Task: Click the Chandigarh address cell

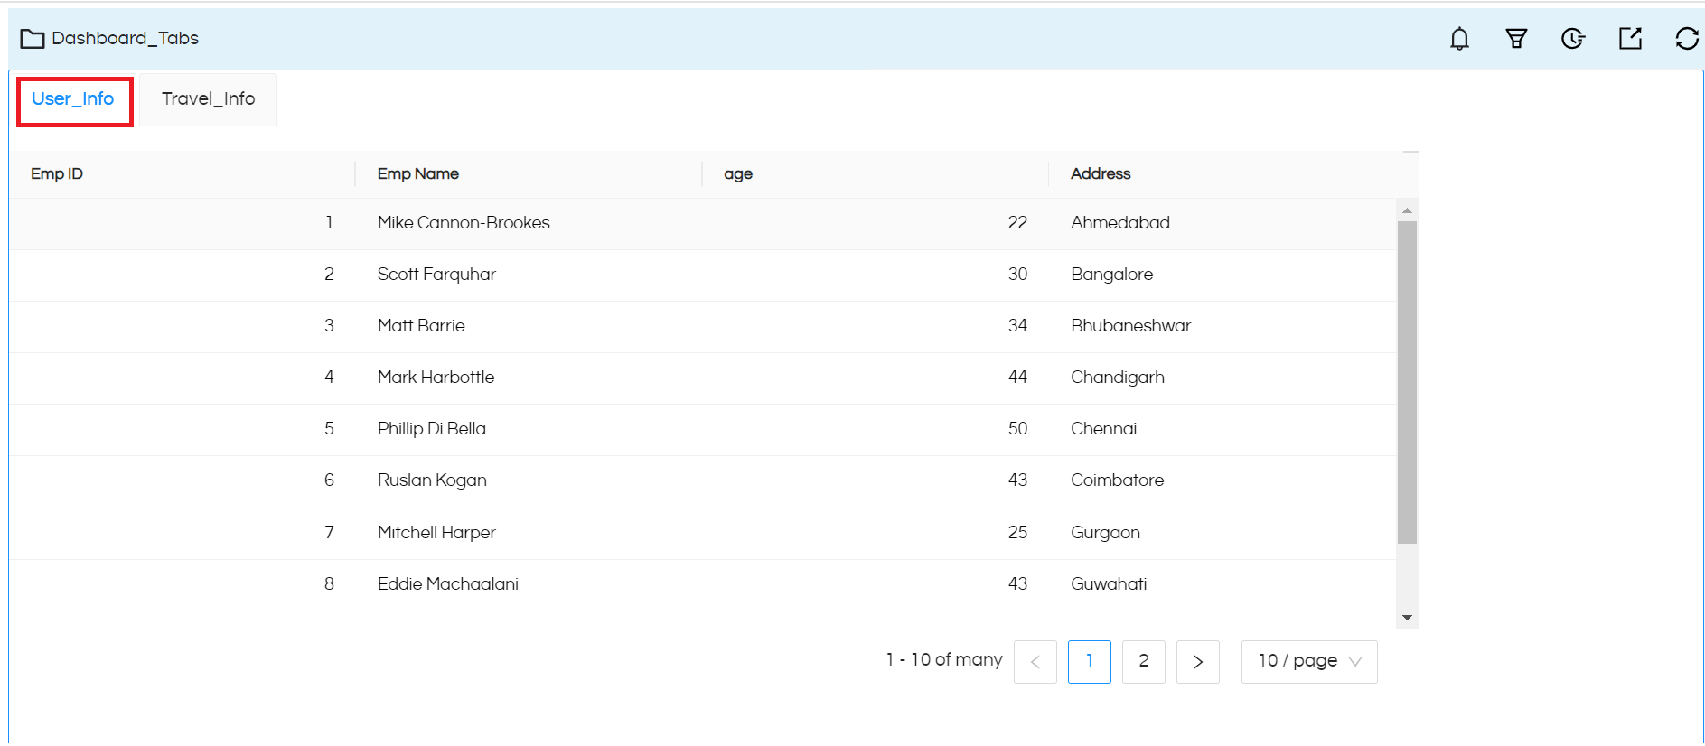Action: [x=1223, y=378]
